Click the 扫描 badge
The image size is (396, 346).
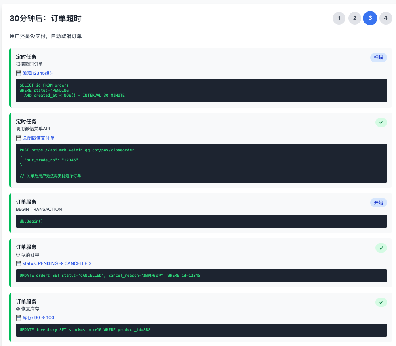[378, 57]
